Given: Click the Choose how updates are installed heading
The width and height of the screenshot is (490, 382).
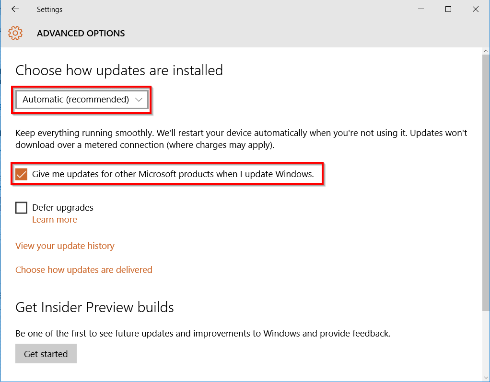Looking at the screenshot, I should pos(119,70).
